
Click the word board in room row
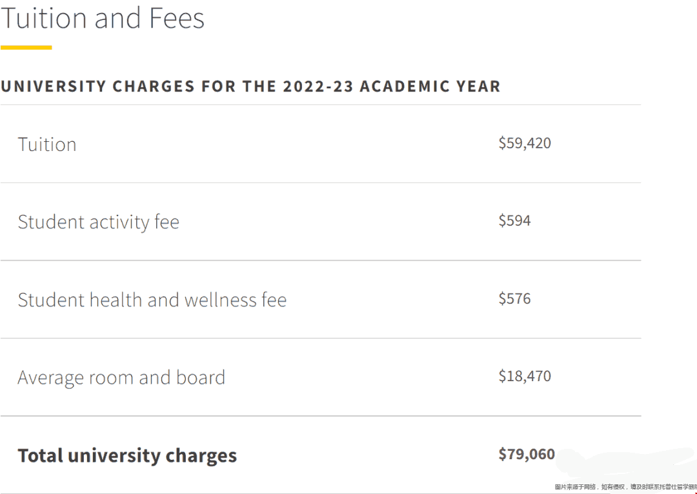click(x=201, y=378)
